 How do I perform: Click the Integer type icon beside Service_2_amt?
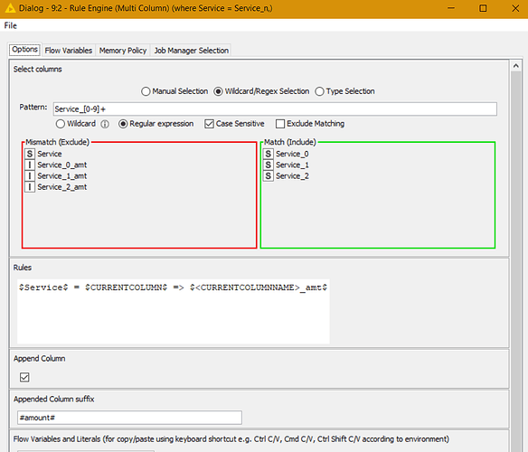coord(30,187)
